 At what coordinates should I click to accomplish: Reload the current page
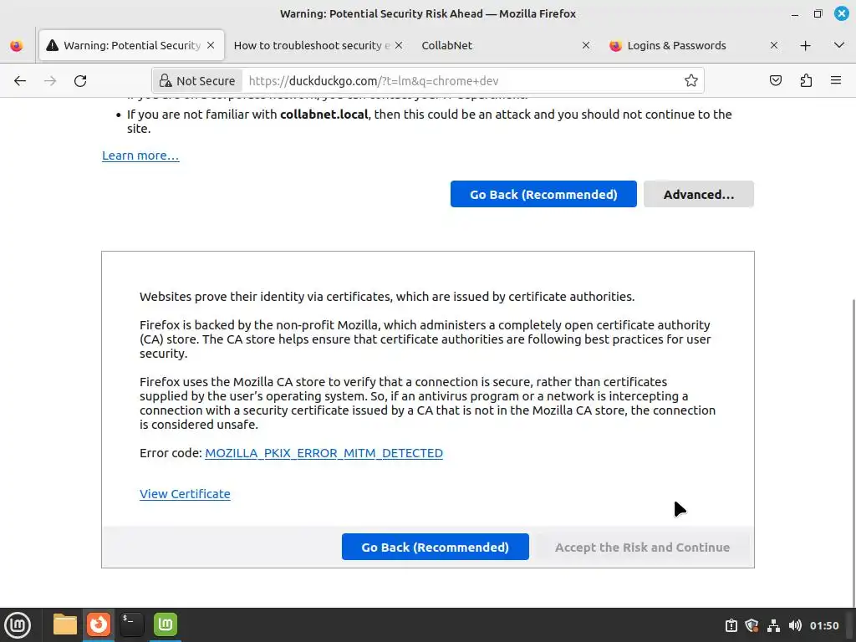[80, 81]
